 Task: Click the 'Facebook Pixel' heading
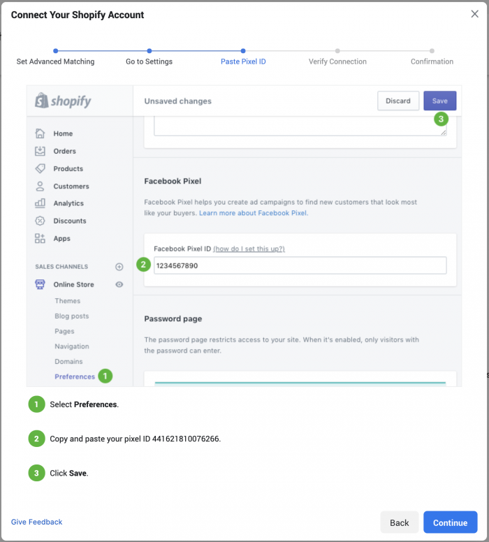173,181
